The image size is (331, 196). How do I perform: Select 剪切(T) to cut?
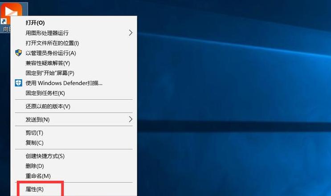[x=34, y=133]
